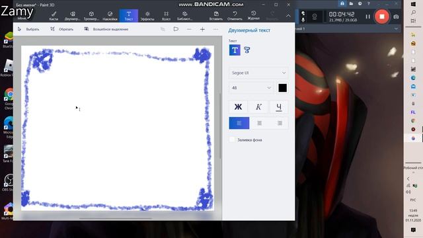Open Bandicam home tab icon
The image size is (423, 238).
[x=342, y=3]
